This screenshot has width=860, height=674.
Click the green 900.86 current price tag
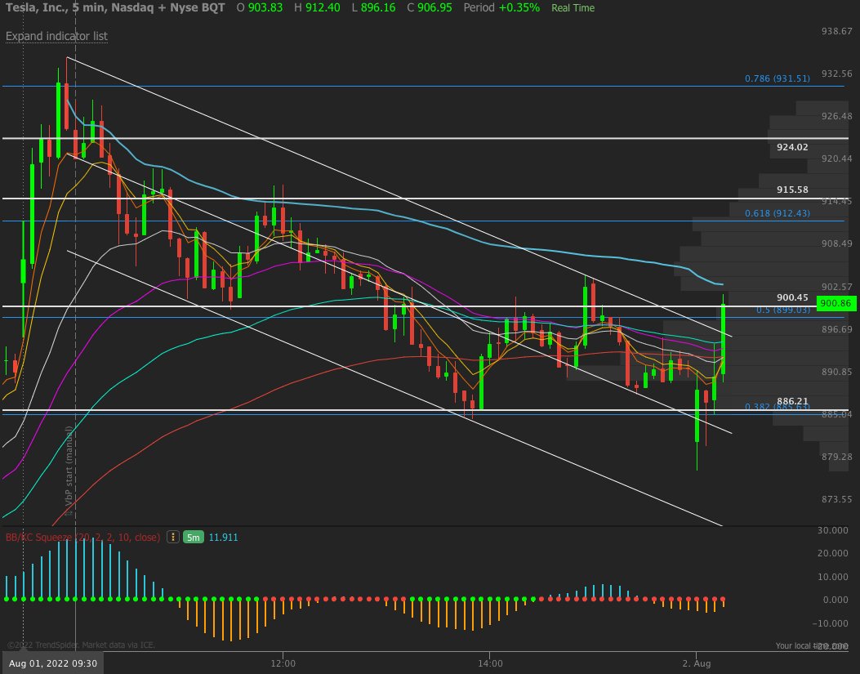coord(836,303)
